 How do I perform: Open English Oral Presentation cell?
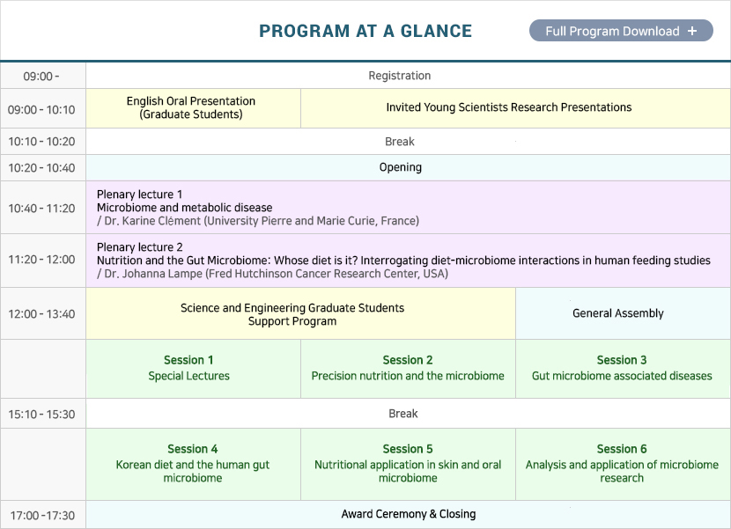click(x=193, y=108)
